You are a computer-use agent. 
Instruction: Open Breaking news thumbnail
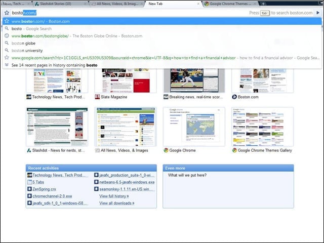[x=194, y=80]
